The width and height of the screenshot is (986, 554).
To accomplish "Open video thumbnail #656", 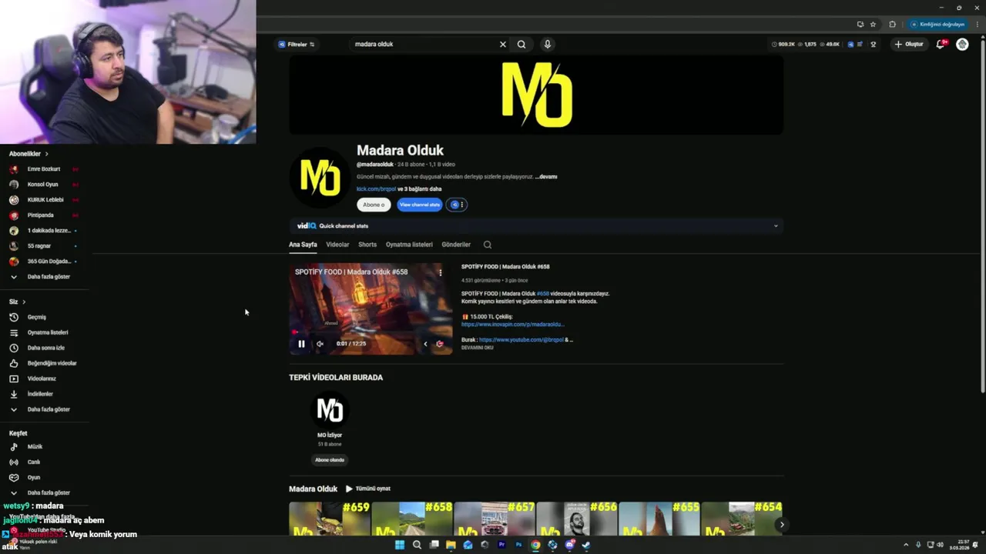I will coord(577,519).
